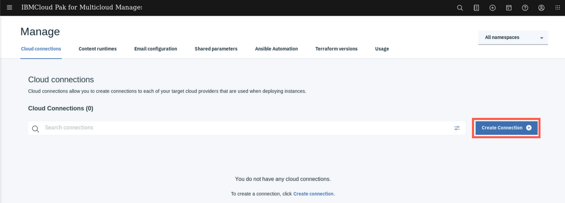The height and width of the screenshot is (203, 565).
Task: Open the Terraform versions tab
Action: (x=336, y=49)
